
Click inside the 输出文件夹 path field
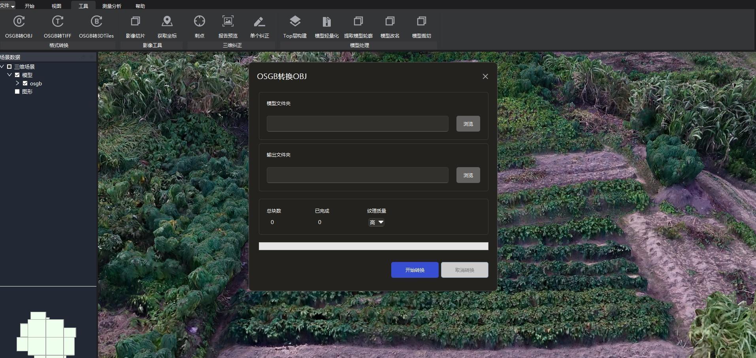pyautogui.click(x=357, y=175)
